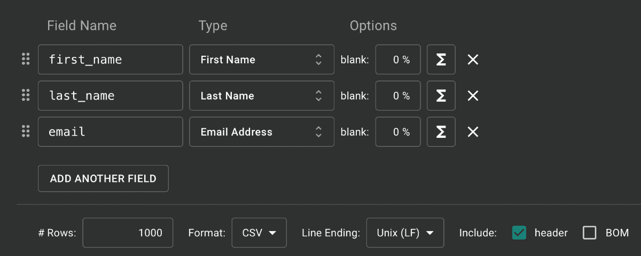641x256 pixels.
Task: Click the email field name input
Action: 111,132
